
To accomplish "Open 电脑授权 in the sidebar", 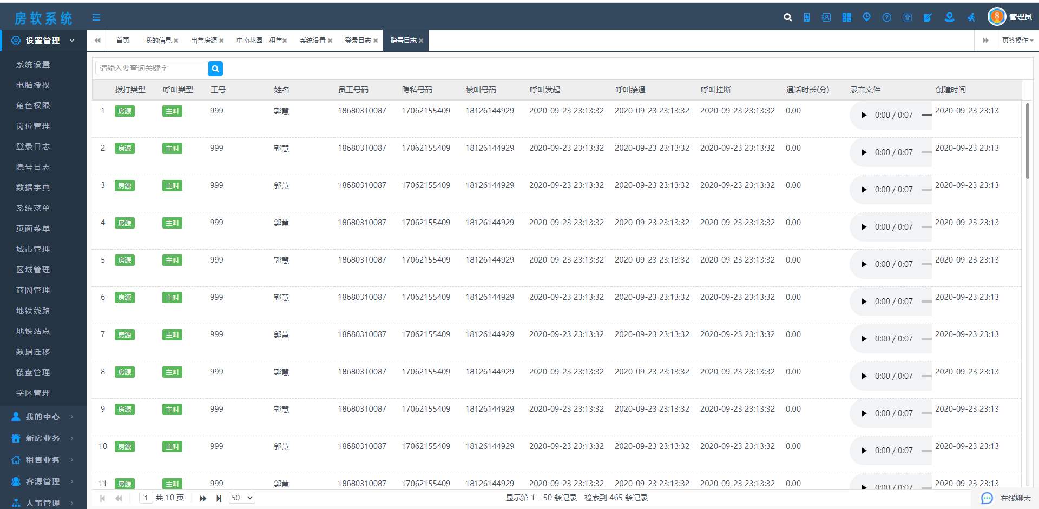I will tap(33, 85).
